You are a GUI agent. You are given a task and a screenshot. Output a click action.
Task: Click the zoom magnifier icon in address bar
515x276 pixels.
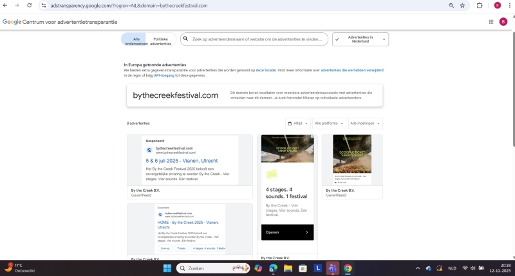click(451, 6)
